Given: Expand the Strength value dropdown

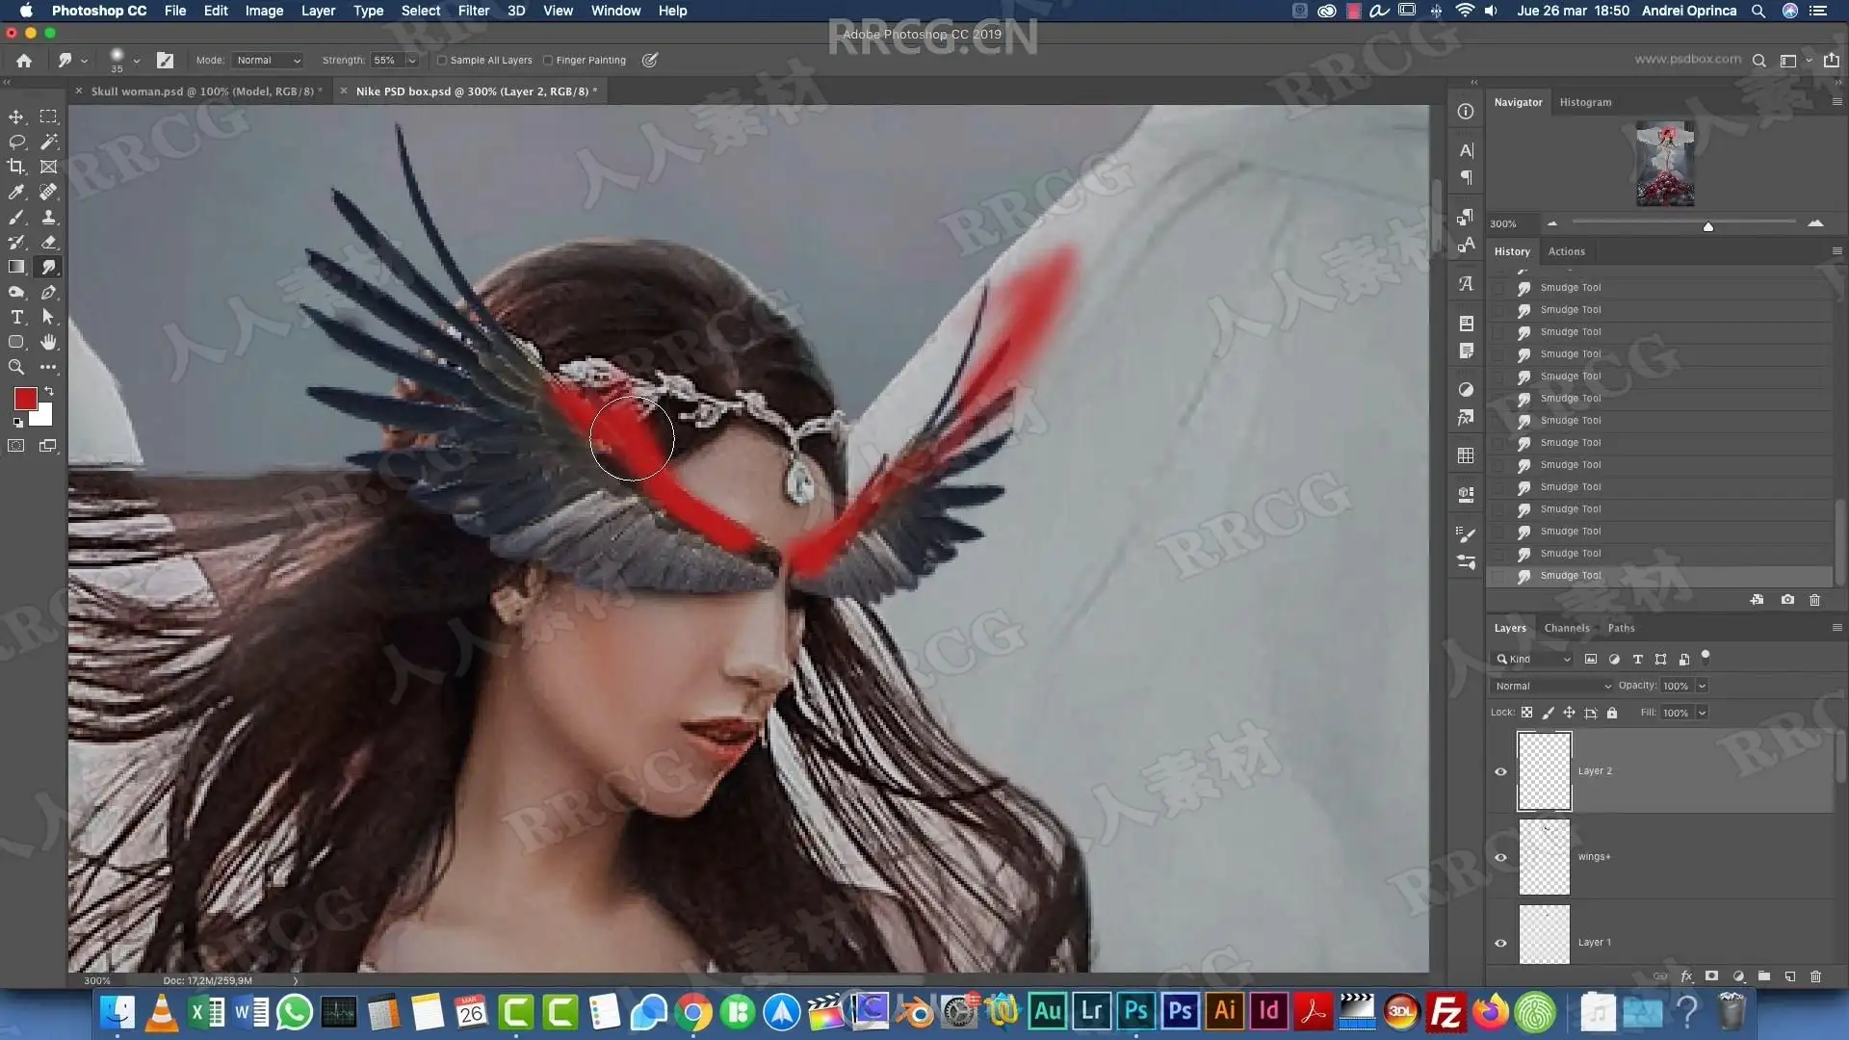Looking at the screenshot, I should [x=412, y=60].
